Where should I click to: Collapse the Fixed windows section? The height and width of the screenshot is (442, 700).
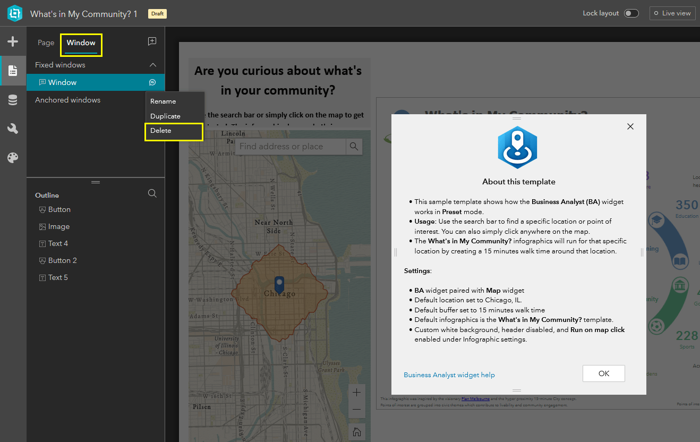pyautogui.click(x=153, y=65)
